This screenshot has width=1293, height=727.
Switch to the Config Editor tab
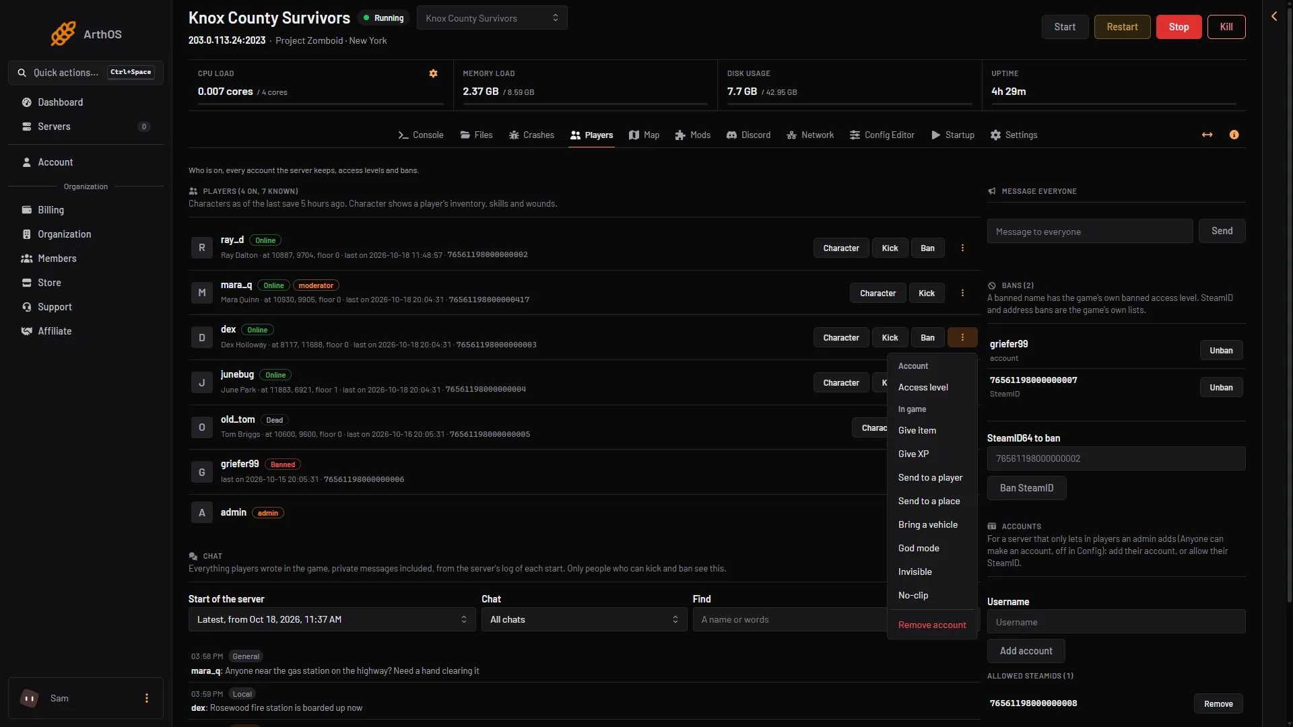(882, 135)
